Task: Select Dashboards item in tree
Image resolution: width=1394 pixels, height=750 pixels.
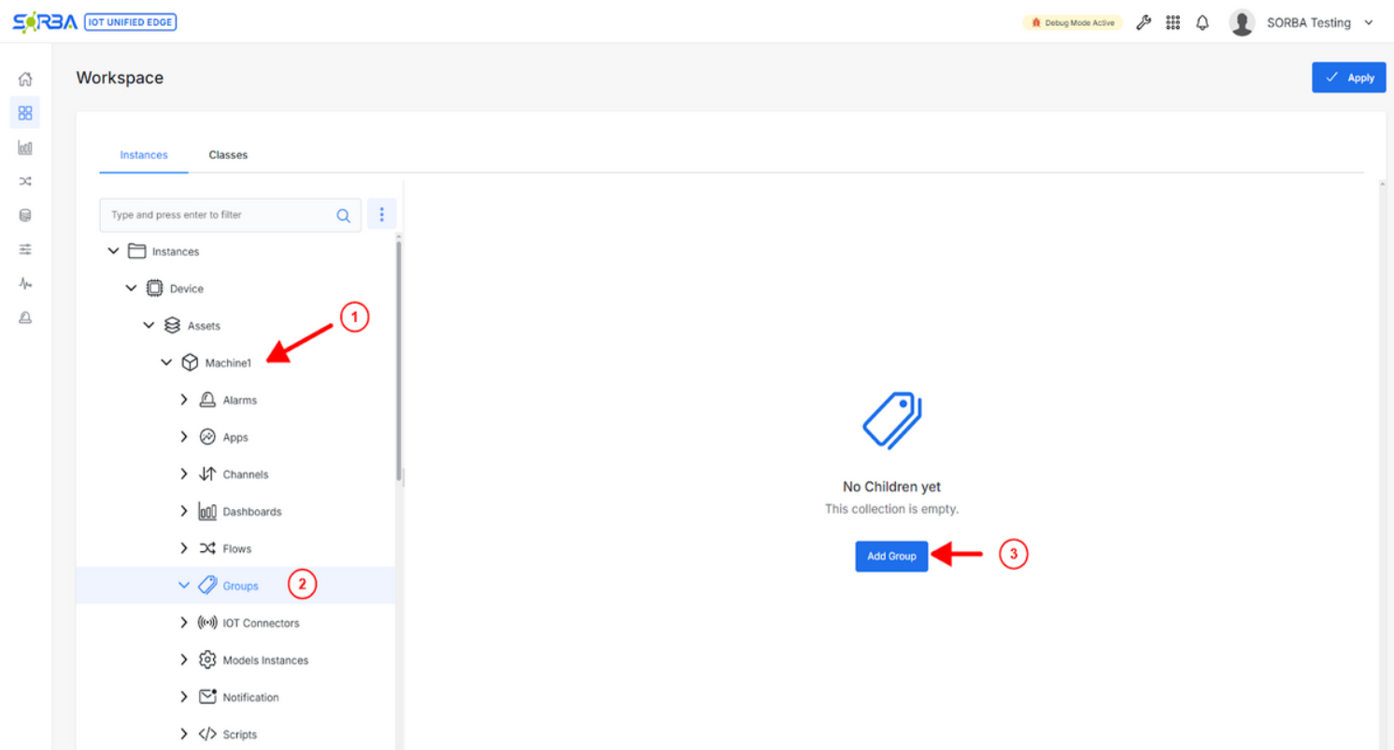Action: point(251,512)
